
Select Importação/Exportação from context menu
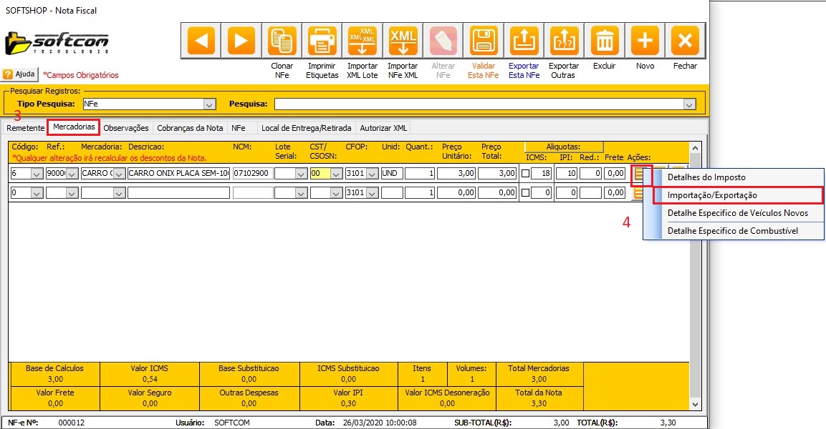tap(712, 194)
